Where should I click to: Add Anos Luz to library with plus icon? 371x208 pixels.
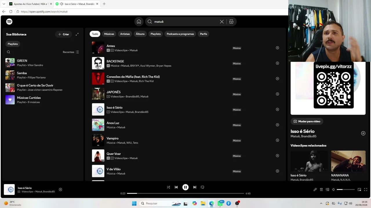pyautogui.click(x=277, y=125)
